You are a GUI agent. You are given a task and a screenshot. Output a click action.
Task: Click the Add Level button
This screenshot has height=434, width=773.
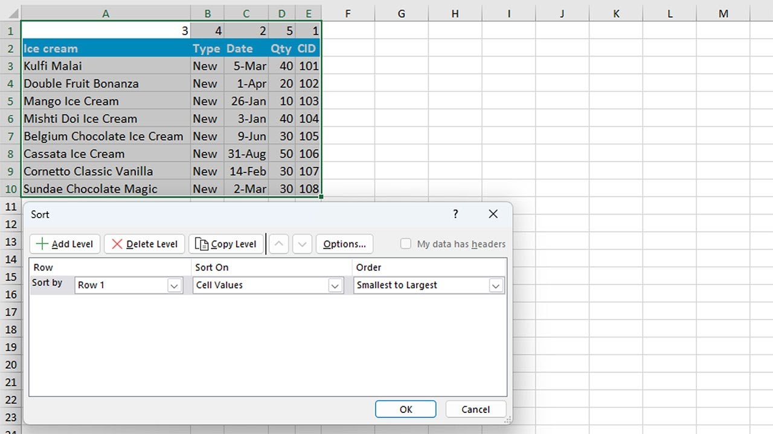(65, 244)
